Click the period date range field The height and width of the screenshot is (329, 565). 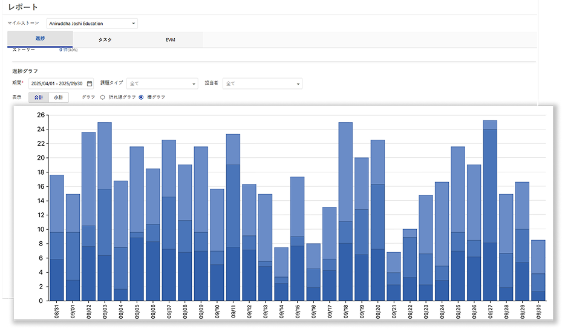(x=57, y=83)
